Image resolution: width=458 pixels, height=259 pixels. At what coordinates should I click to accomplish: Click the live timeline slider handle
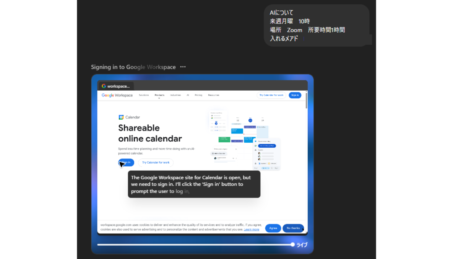click(x=293, y=245)
